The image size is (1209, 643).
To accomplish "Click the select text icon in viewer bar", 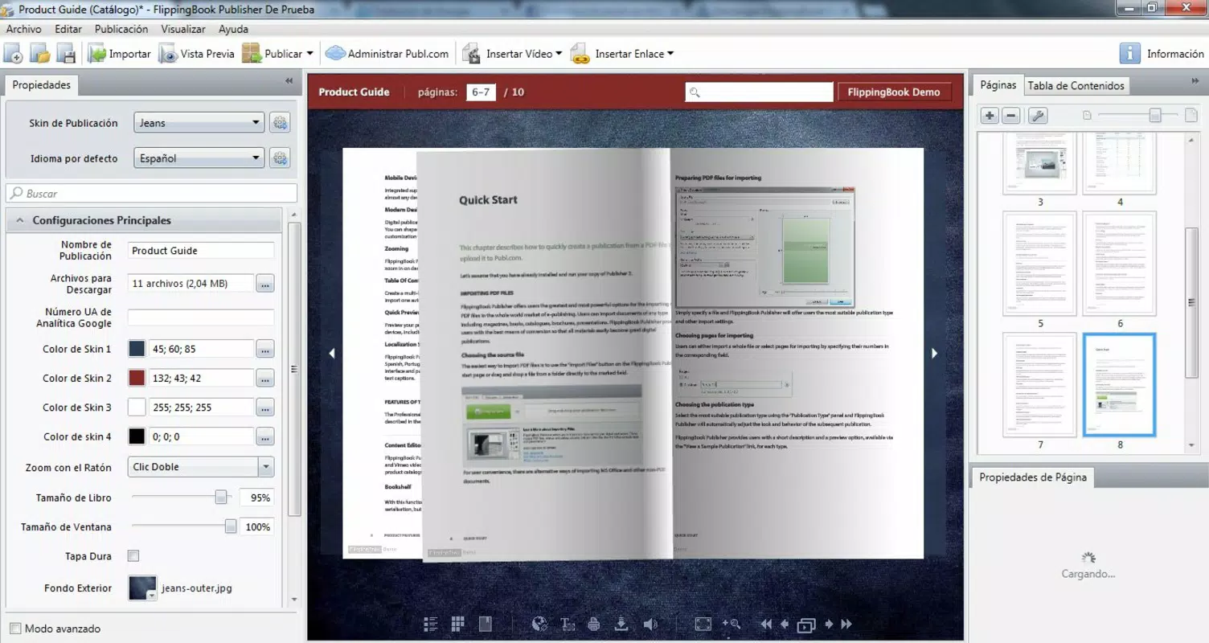I will (x=568, y=624).
